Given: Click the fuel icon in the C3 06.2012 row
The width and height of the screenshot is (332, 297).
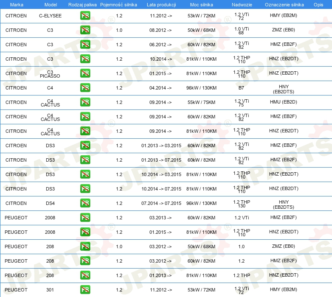Looking at the screenshot, I should coord(85,45).
